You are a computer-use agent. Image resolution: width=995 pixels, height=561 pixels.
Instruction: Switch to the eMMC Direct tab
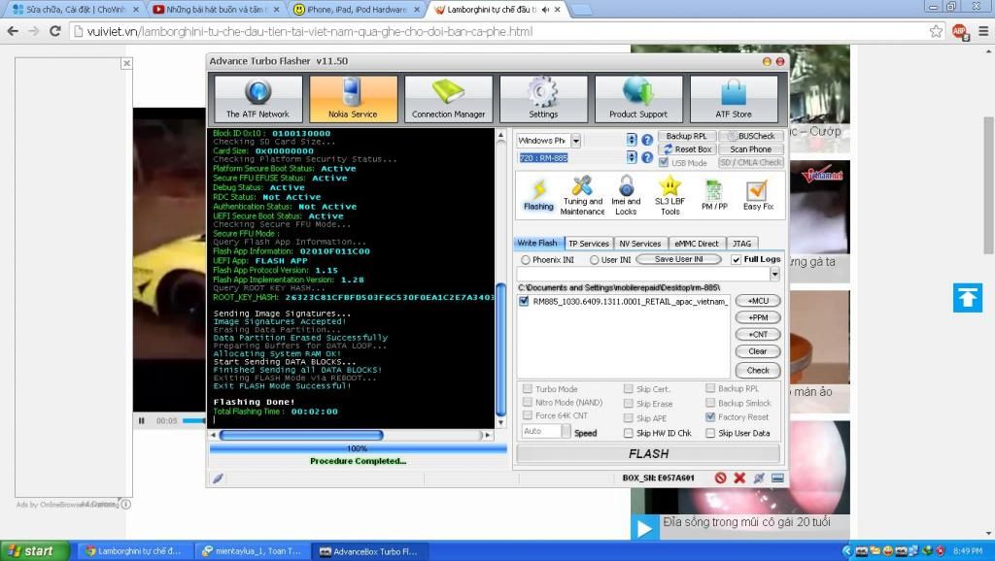(697, 244)
